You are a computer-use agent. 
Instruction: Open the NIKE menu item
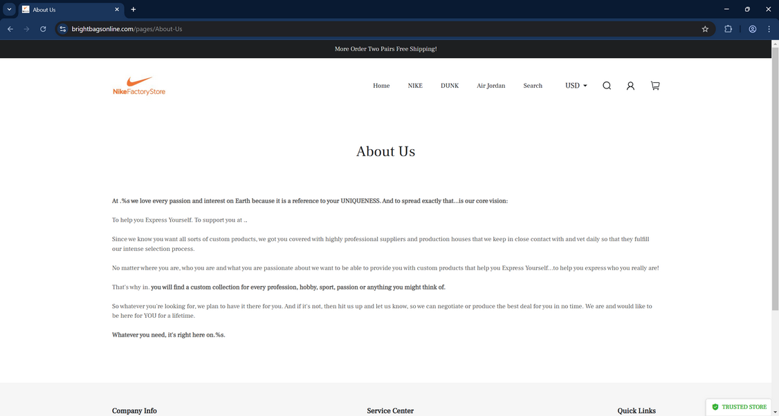click(x=415, y=86)
